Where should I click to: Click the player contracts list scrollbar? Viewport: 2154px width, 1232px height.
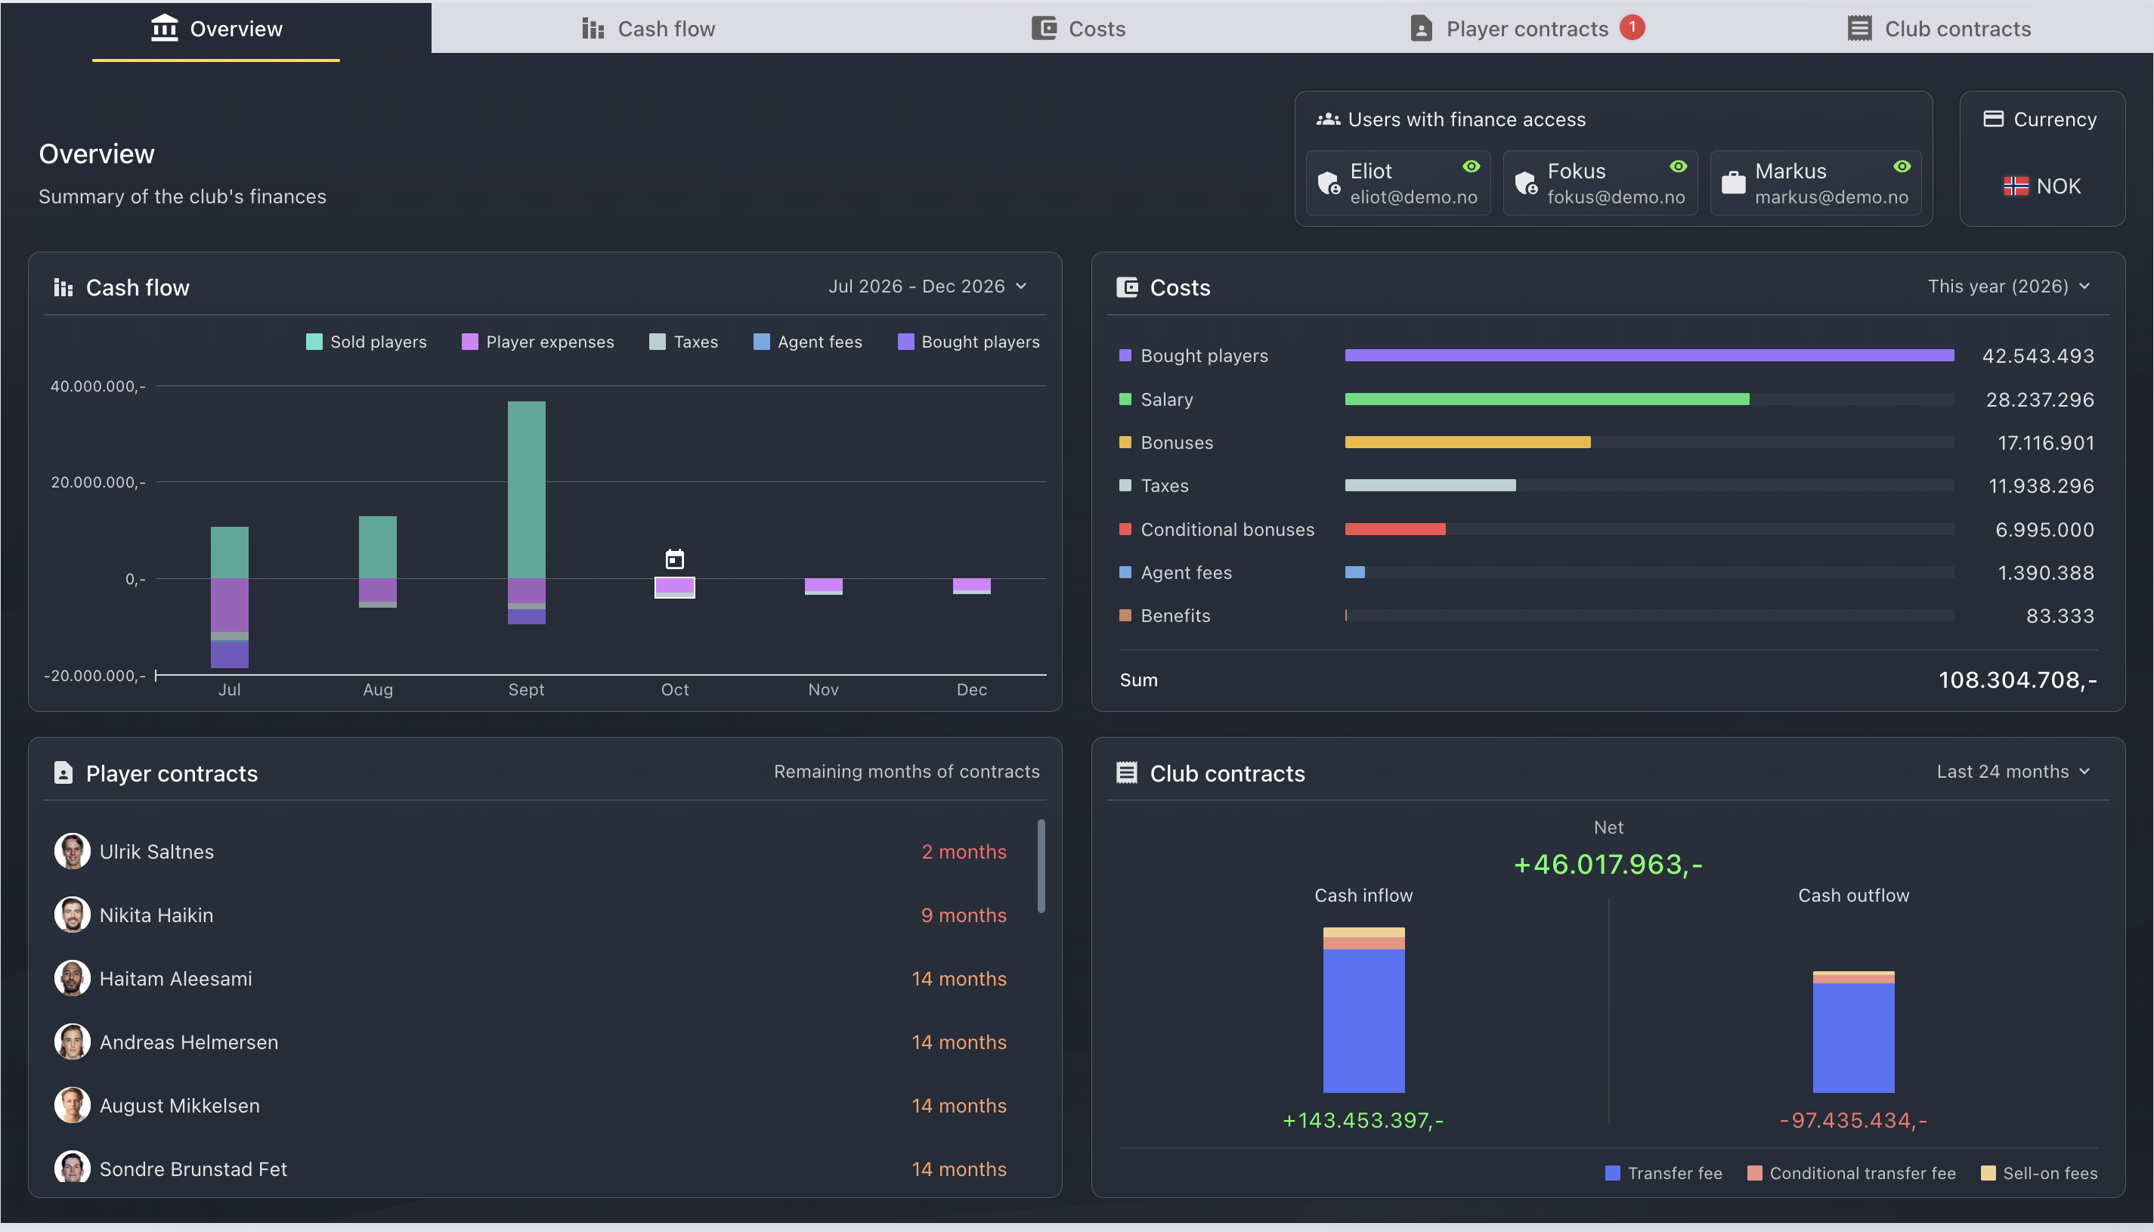pyautogui.click(x=1041, y=865)
